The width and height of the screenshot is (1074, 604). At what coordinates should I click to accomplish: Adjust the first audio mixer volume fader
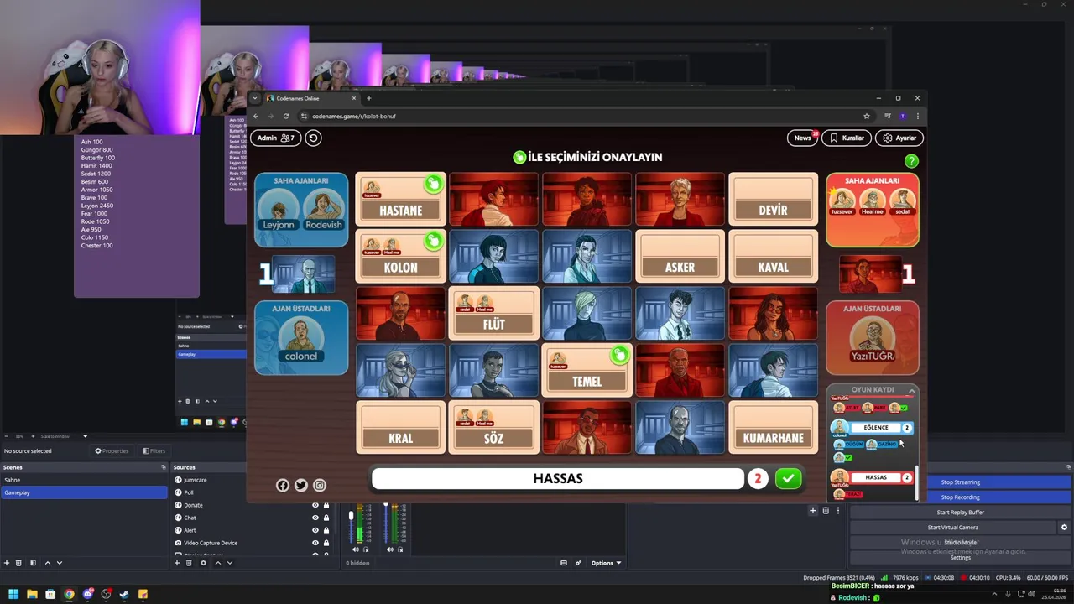click(352, 517)
